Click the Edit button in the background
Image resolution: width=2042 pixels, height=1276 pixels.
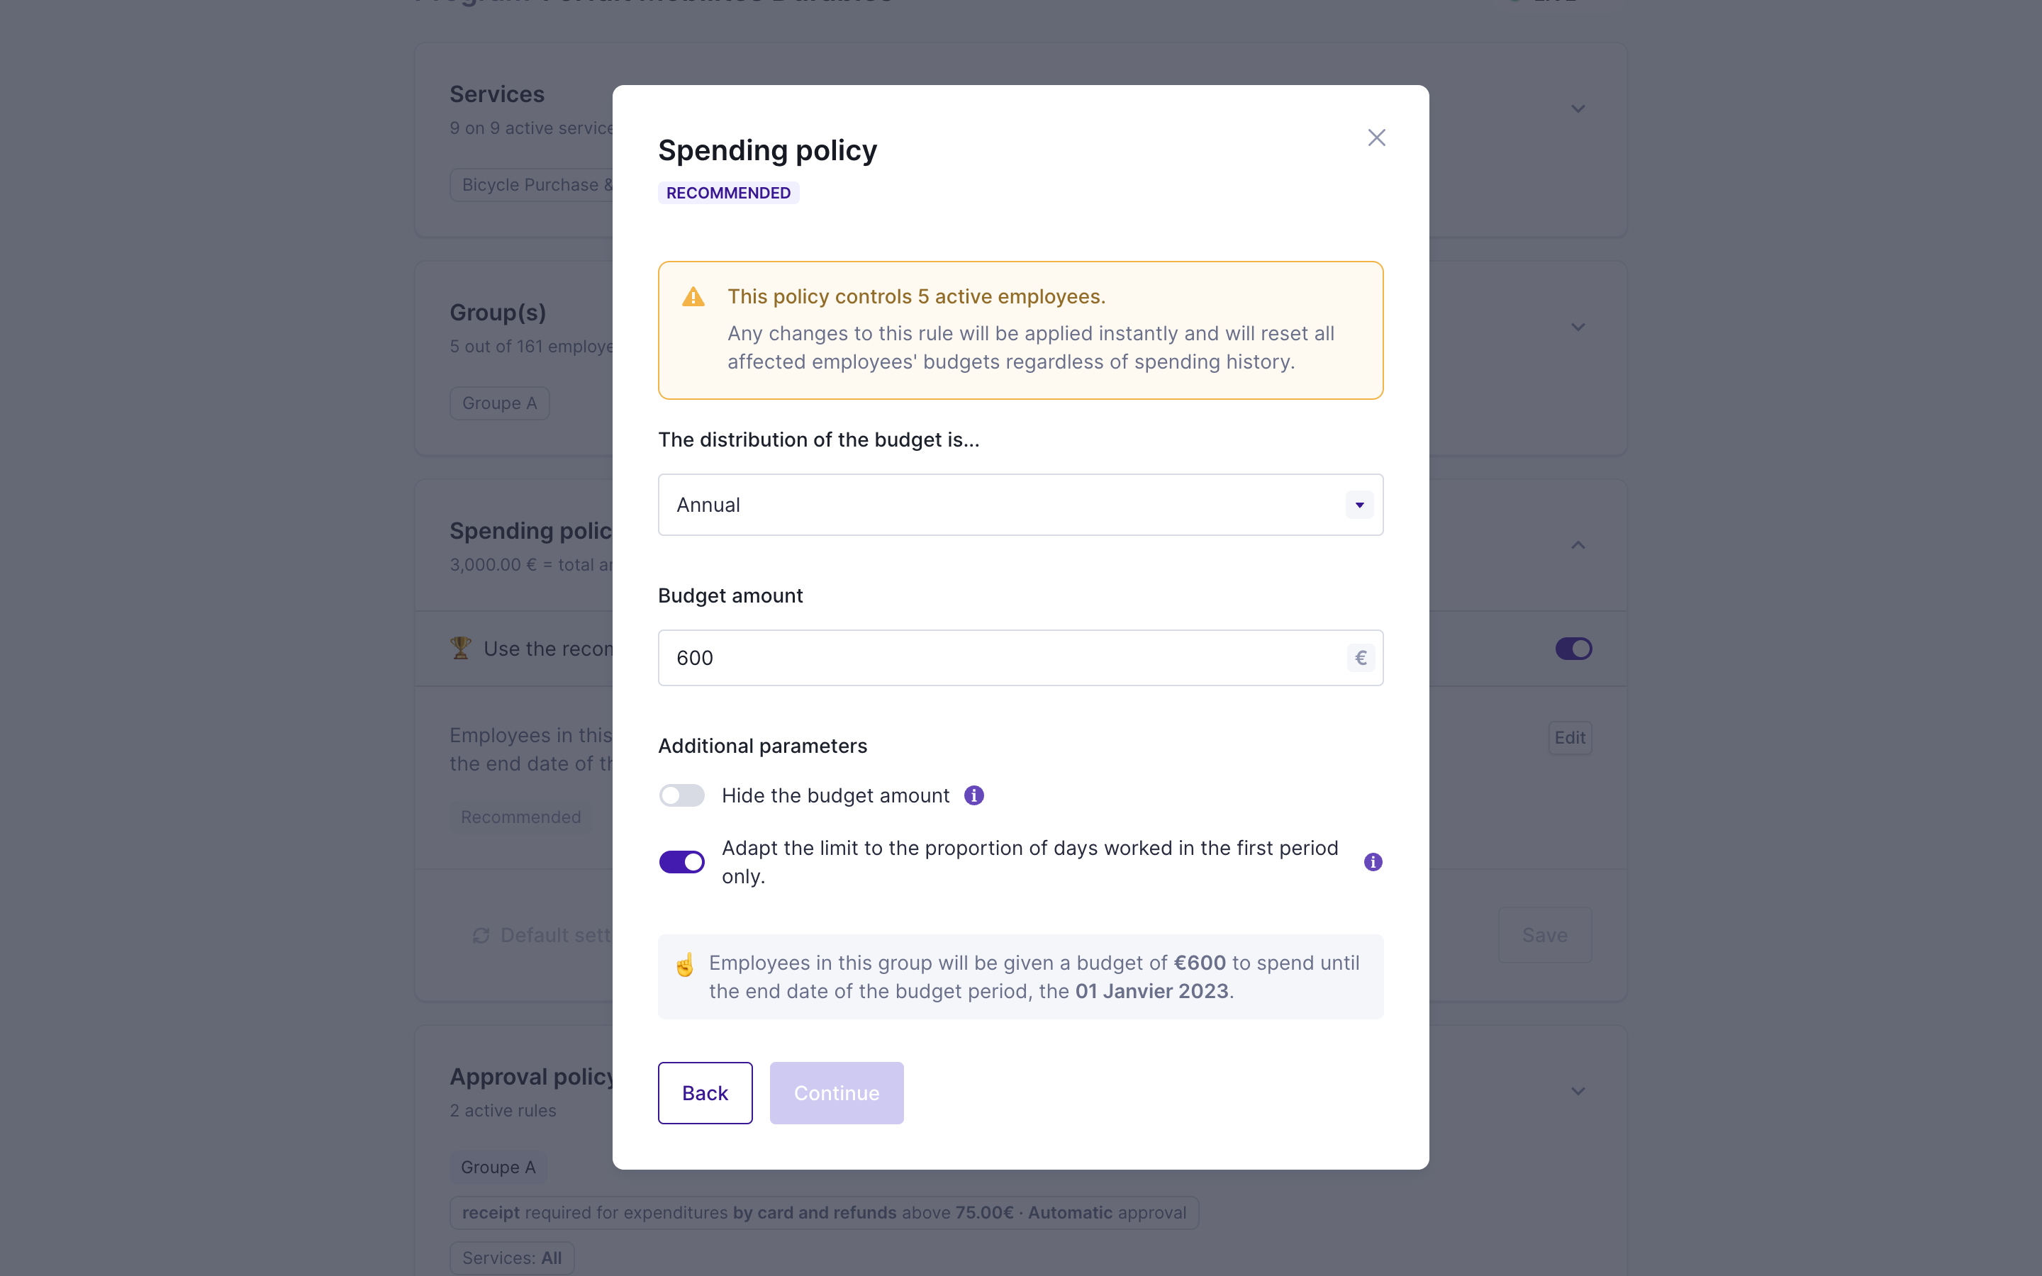1570,737
